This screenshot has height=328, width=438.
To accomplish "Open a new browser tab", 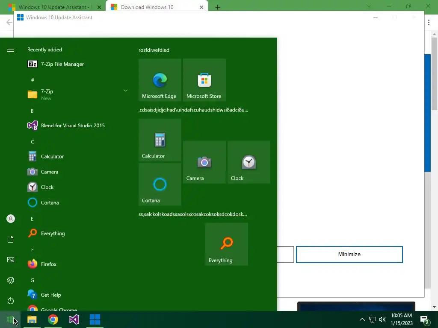I will (218, 7).
